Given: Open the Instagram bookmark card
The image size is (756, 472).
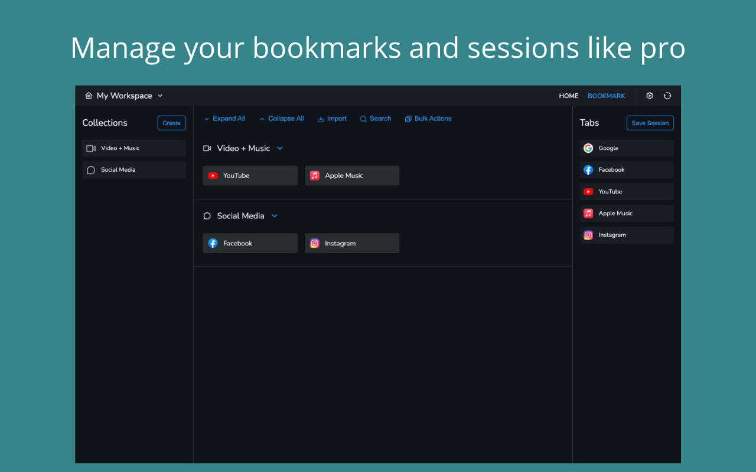Looking at the screenshot, I should 352,243.
